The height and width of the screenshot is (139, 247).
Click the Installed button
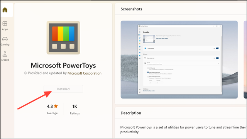tap(63, 89)
